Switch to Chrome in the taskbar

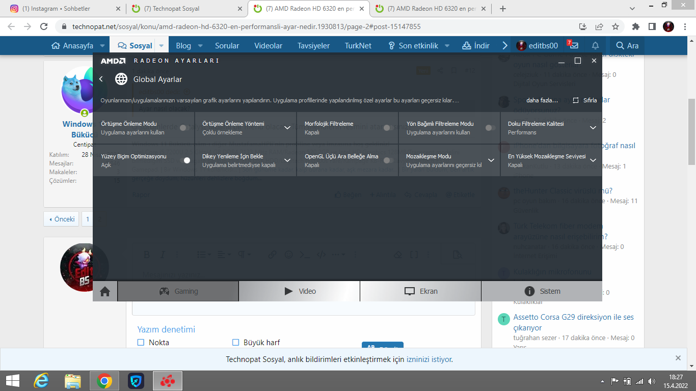(x=104, y=381)
